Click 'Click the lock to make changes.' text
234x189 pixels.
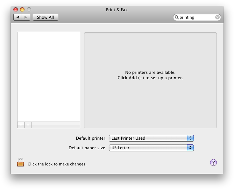tap(57, 164)
